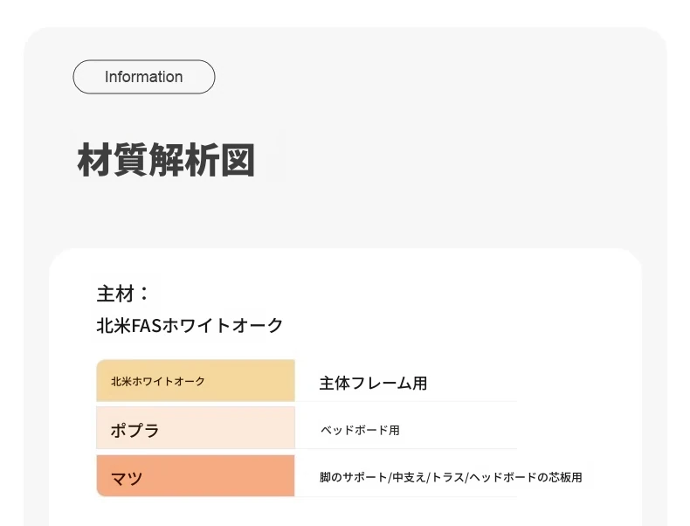Click the 主体フレーム用 description
The image size is (690, 526).
coord(373,383)
